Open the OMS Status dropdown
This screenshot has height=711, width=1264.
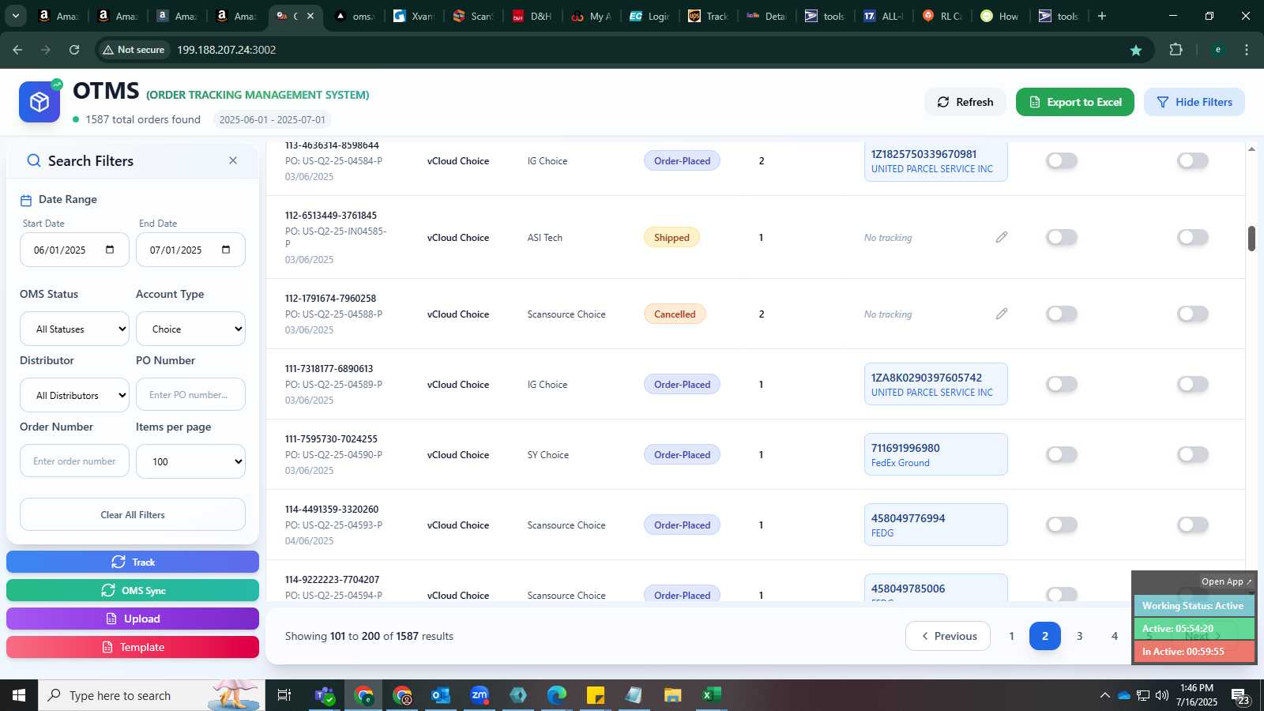click(x=74, y=329)
